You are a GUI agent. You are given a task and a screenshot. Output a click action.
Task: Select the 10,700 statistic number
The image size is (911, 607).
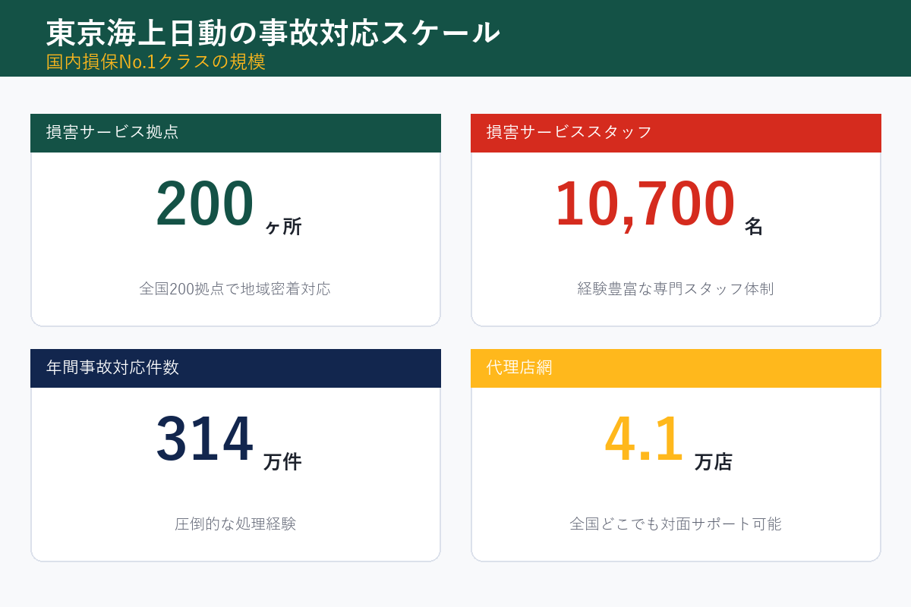644,203
